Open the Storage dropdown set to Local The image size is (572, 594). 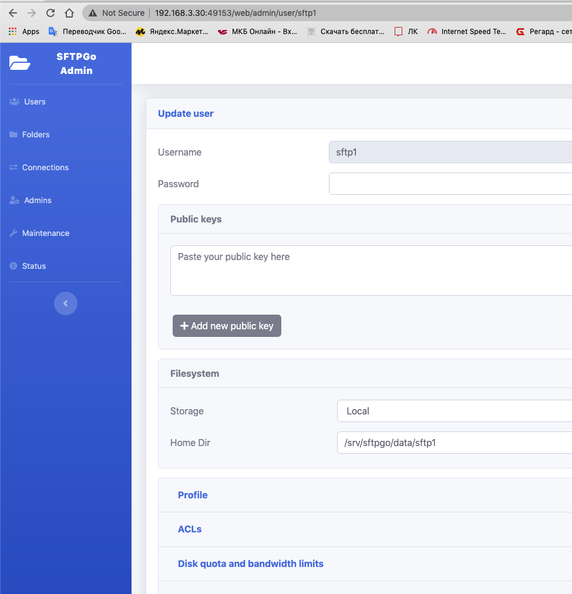point(455,411)
